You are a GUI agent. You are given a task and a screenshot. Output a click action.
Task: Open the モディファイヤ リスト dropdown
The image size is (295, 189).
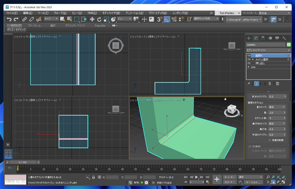click(268, 50)
